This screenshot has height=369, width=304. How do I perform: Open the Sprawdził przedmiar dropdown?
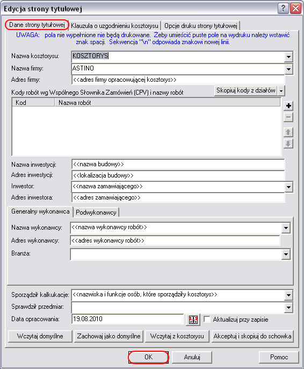click(288, 307)
